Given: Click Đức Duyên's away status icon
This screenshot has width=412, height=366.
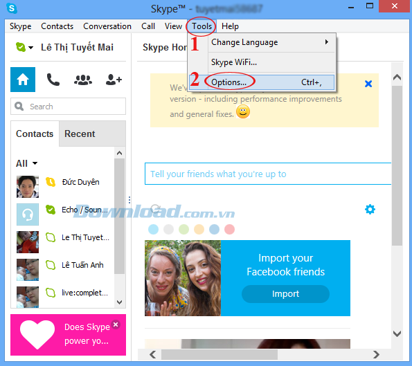Looking at the screenshot, I should pos(51,182).
